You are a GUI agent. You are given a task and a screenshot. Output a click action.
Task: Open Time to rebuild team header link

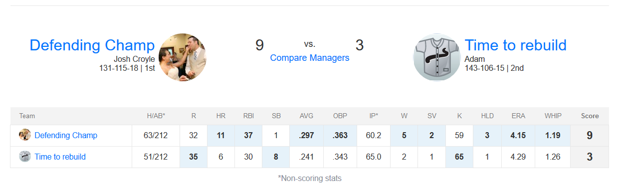point(516,45)
